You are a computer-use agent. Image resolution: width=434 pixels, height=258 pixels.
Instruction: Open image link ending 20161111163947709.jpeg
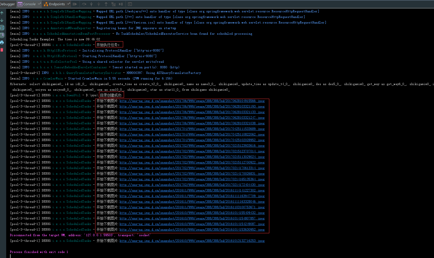pos(192,196)
